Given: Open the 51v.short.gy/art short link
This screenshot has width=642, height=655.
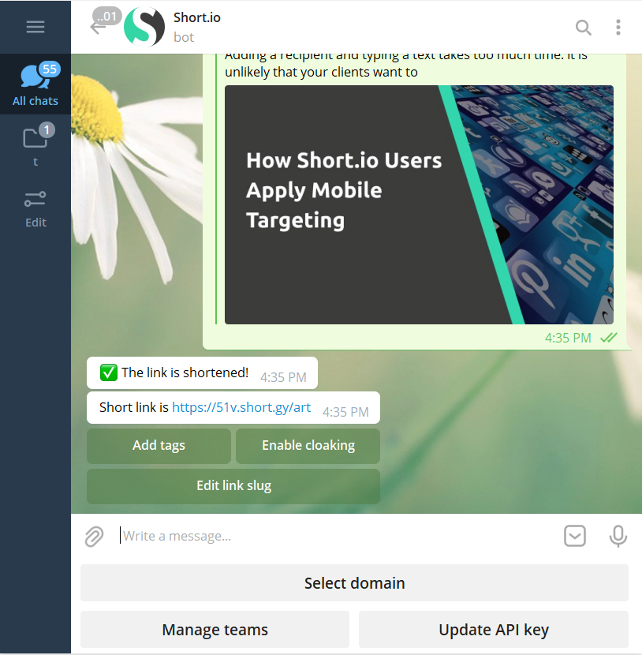Looking at the screenshot, I should pyautogui.click(x=241, y=408).
